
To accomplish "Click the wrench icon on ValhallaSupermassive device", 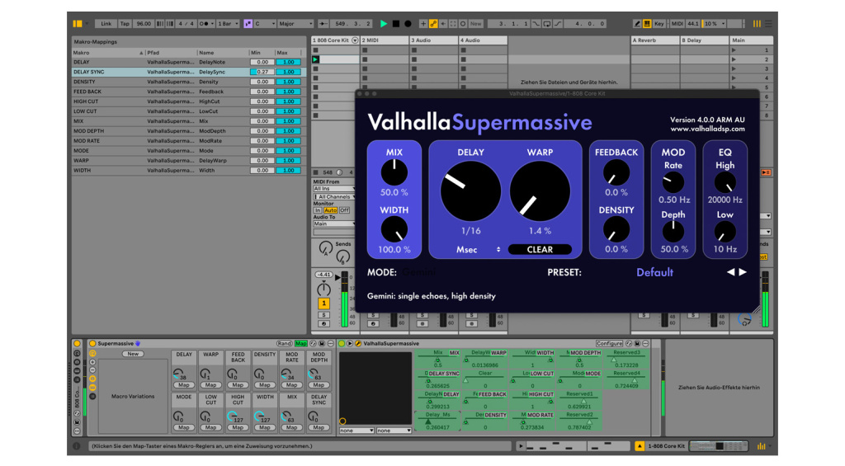I will pyautogui.click(x=358, y=343).
